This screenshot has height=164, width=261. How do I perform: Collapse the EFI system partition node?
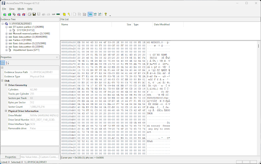click(x=6, y=27)
